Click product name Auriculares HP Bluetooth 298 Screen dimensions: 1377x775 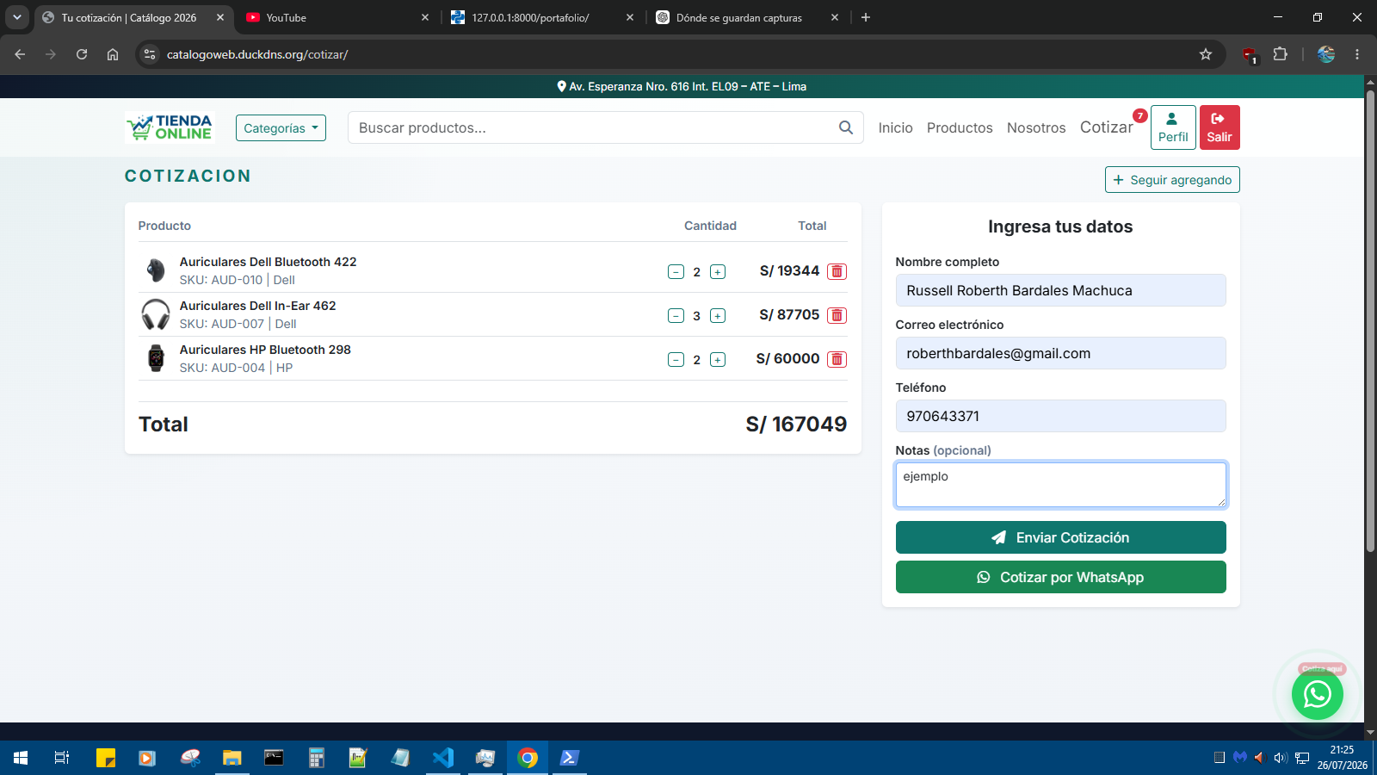pyautogui.click(x=265, y=350)
